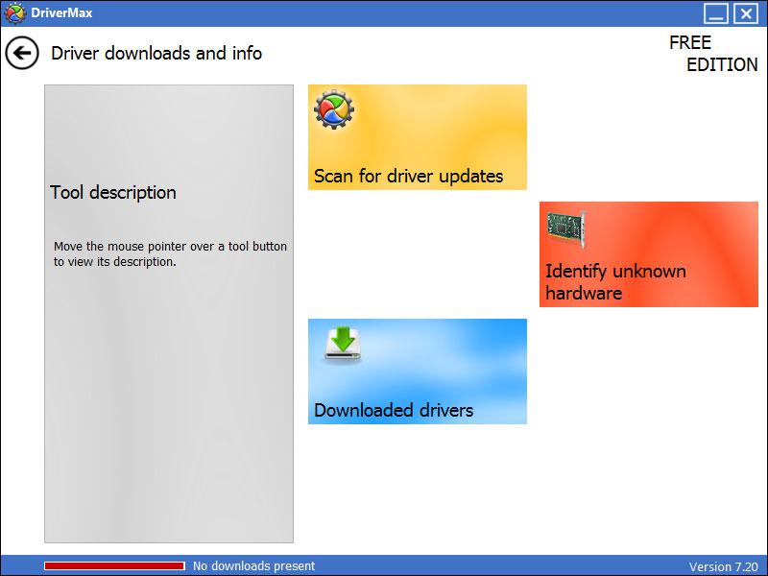The width and height of the screenshot is (768, 576).
Task: Click the DriverMax title text
Action: (x=61, y=12)
